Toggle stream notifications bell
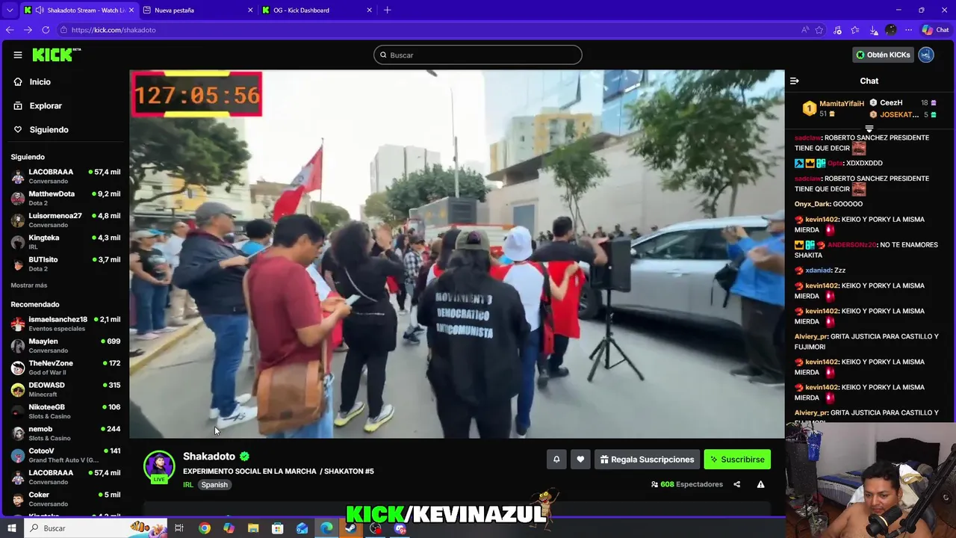Screen dimensions: 956x538 coord(556,460)
